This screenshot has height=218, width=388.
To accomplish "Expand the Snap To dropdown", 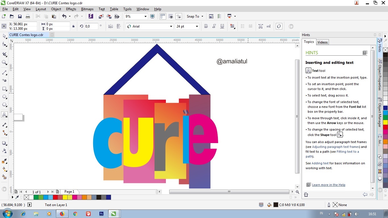I will pyautogui.click(x=202, y=16).
